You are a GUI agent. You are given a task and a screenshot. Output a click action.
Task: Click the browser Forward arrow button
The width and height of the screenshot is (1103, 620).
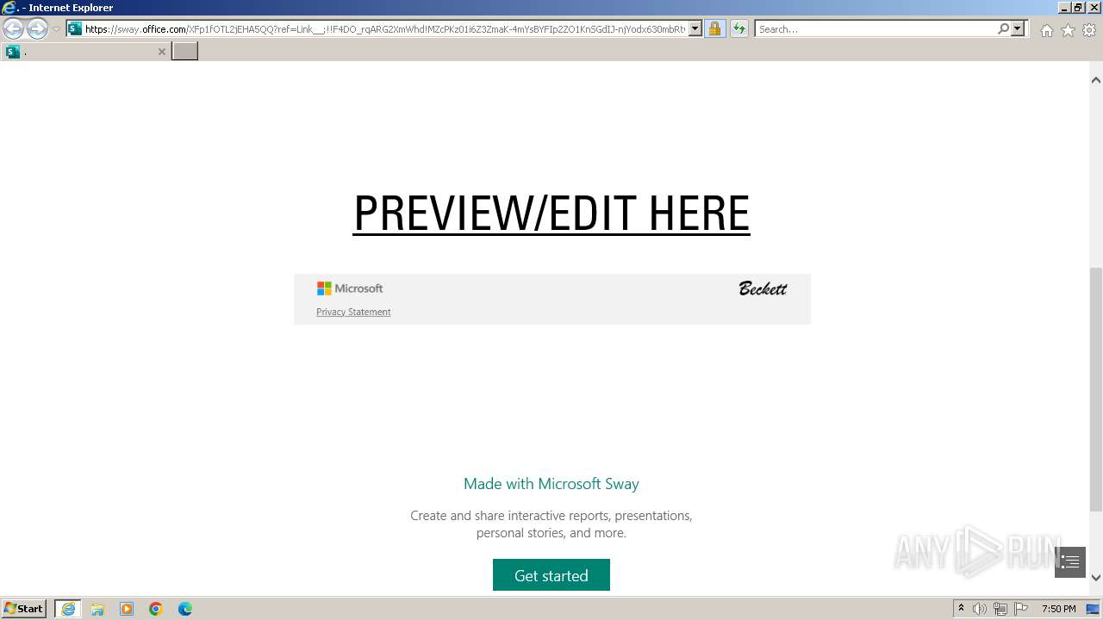pyautogui.click(x=37, y=28)
